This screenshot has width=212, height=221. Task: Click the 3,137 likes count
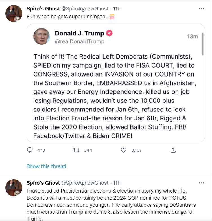pyautogui.click(x=136, y=150)
